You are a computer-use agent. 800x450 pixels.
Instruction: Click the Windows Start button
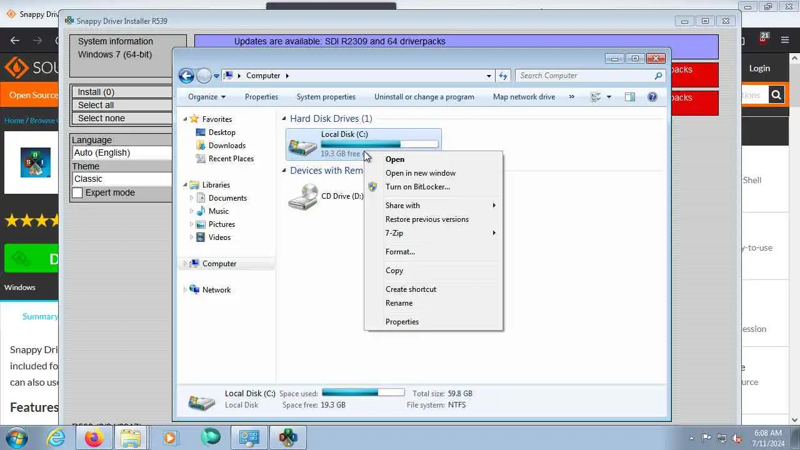[x=16, y=437]
